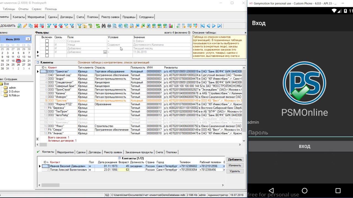Select the D.Ershov folder in tree
The width and height of the screenshot is (353, 198).
14,92
